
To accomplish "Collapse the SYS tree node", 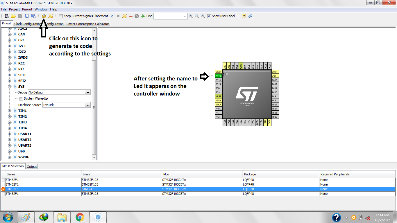I will [9, 87].
